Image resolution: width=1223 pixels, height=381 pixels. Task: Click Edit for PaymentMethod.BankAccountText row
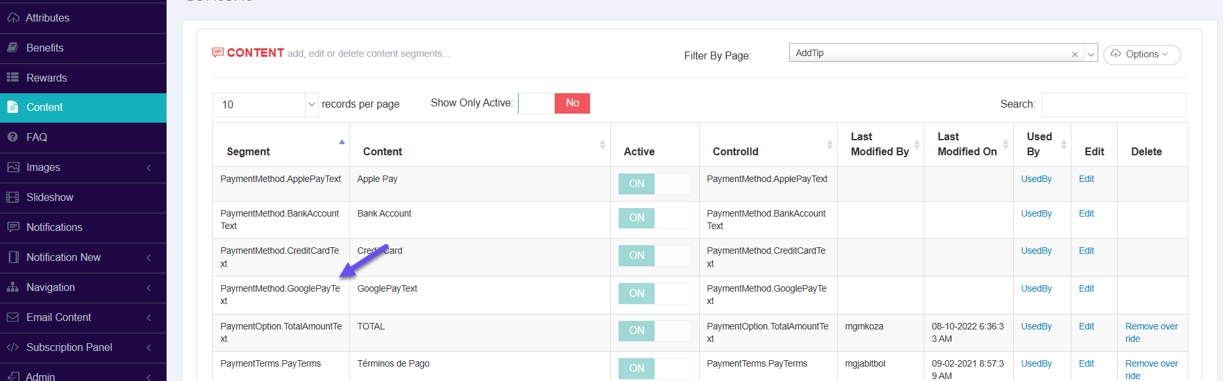1086,213
